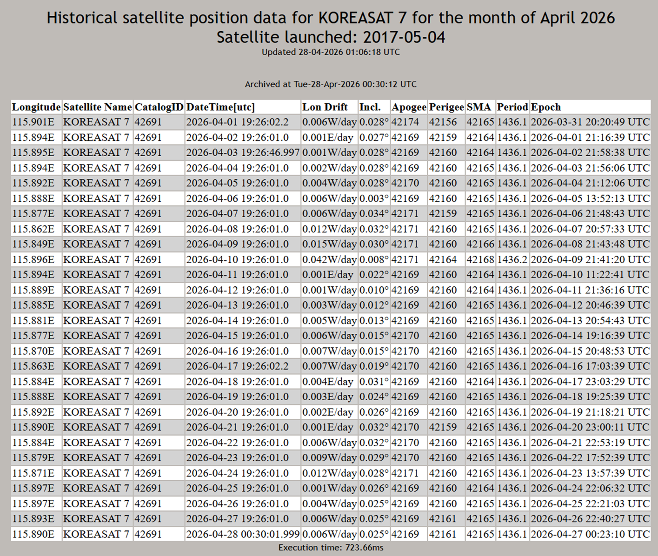Click the Longitude column header
This screenshot has height=556, width=658.
point(36,107)
